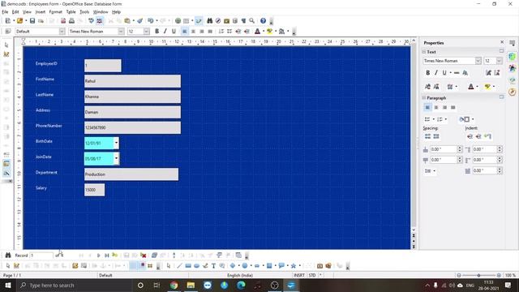
Task: Toggle numbering list in formatting toolbar
Action: point(221,32)
